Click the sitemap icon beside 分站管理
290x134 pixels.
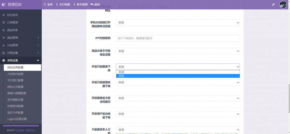coord(3,45)
